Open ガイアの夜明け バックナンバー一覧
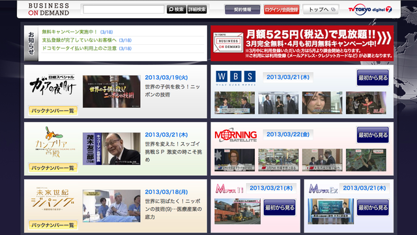 pos(53,110)
